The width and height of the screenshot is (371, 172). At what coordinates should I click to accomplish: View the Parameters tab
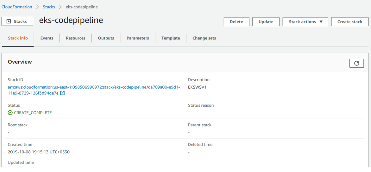tap(138, 38)
